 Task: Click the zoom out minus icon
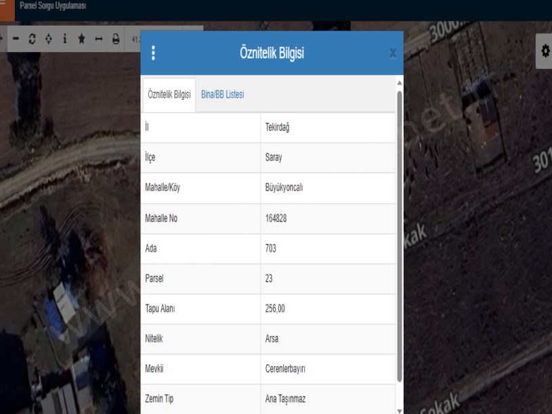click(16, 39)
